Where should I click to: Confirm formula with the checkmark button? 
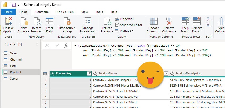(x=57, y=46)
